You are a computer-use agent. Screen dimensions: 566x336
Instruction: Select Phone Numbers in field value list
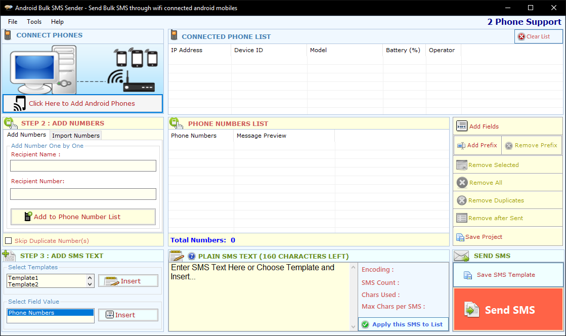(51, 313)
